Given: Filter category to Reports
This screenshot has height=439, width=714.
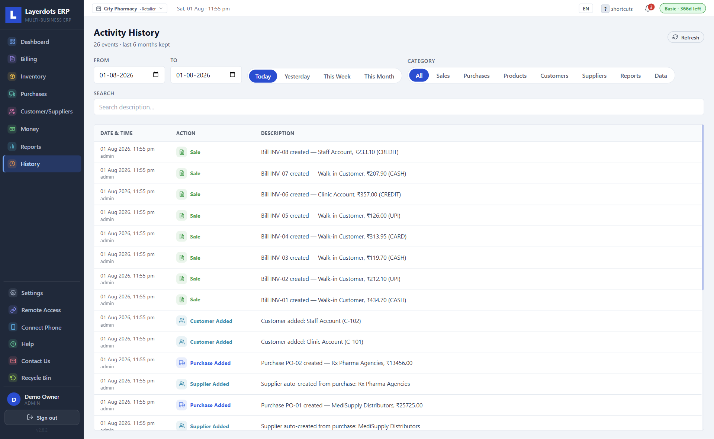Looking at the screenshot, I should click(631, 76).
